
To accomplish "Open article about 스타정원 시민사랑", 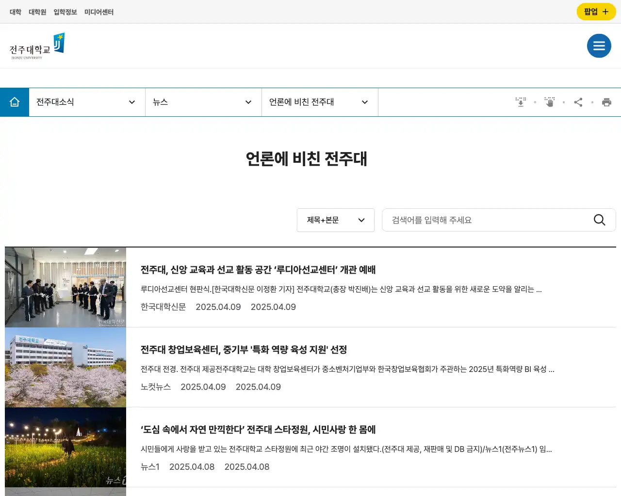I will click(x=258, y=430).
